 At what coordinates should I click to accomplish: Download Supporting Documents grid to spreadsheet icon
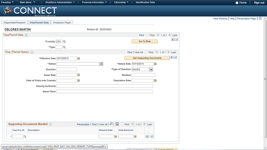(x=117, y=124)
